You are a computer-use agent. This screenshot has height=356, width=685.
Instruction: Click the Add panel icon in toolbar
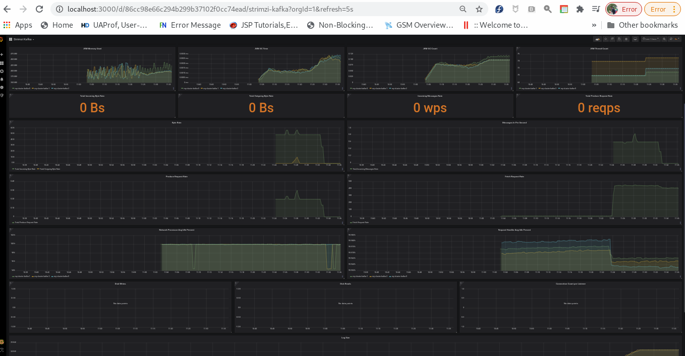pos(597,39)
